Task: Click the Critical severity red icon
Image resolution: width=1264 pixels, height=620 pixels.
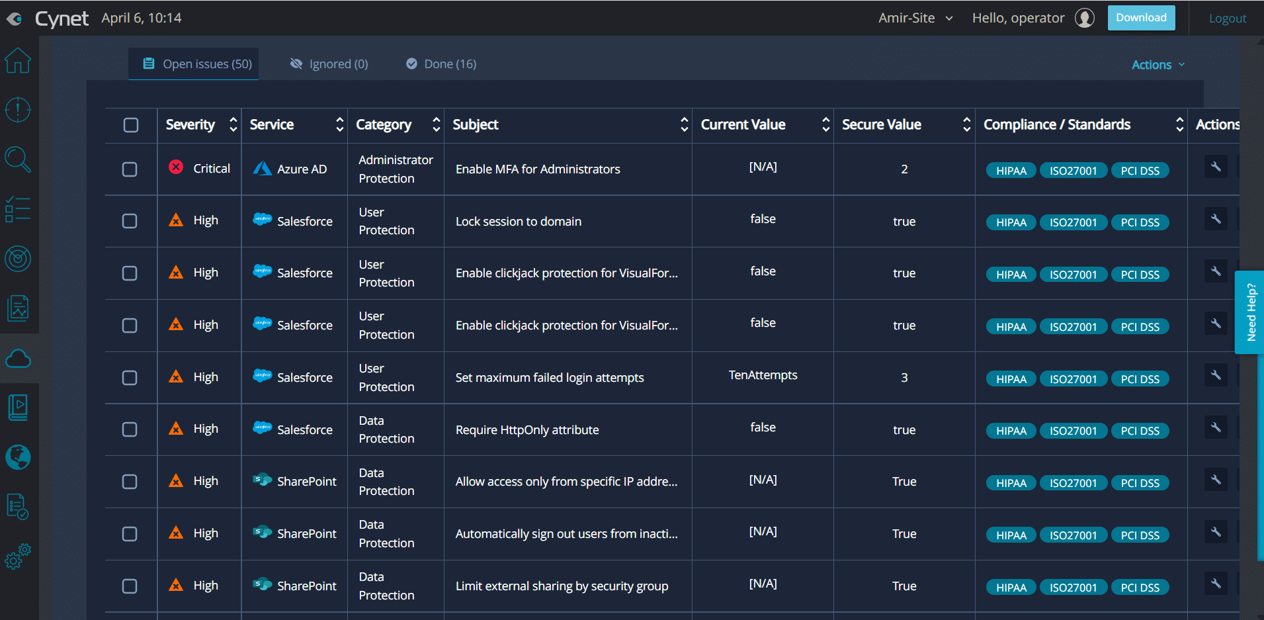Action: point(176,167)
